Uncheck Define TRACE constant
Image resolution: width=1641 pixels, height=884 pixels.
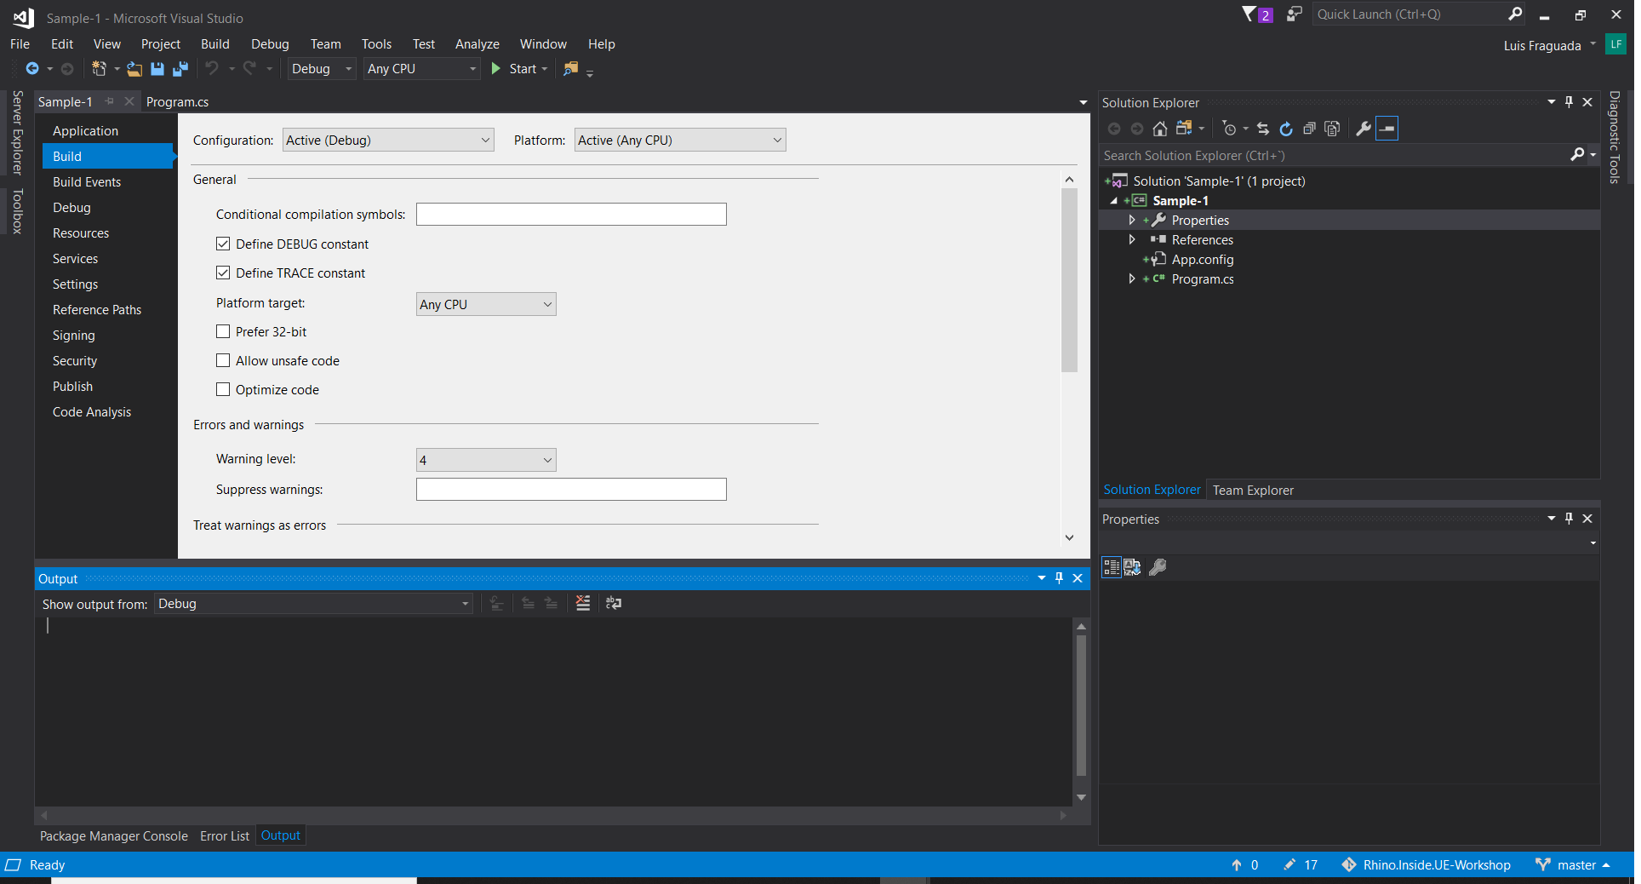click(223, 273)
